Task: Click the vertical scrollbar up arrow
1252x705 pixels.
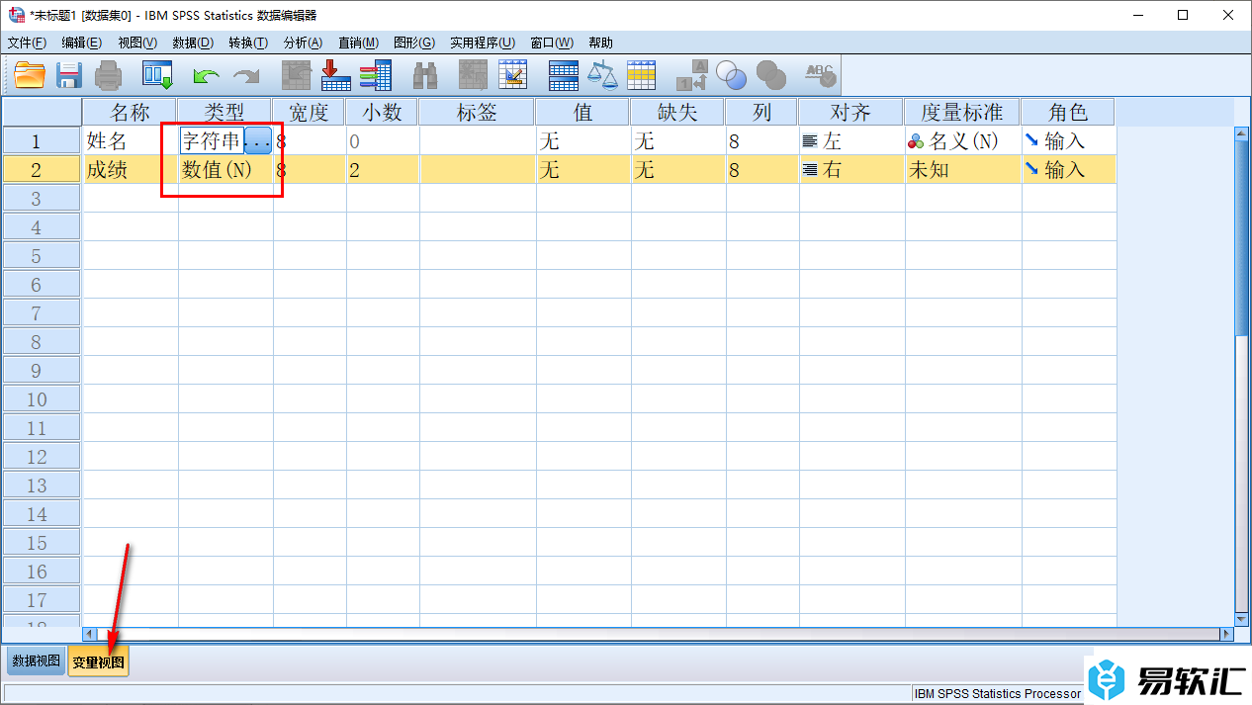Action: point(1242,133)
